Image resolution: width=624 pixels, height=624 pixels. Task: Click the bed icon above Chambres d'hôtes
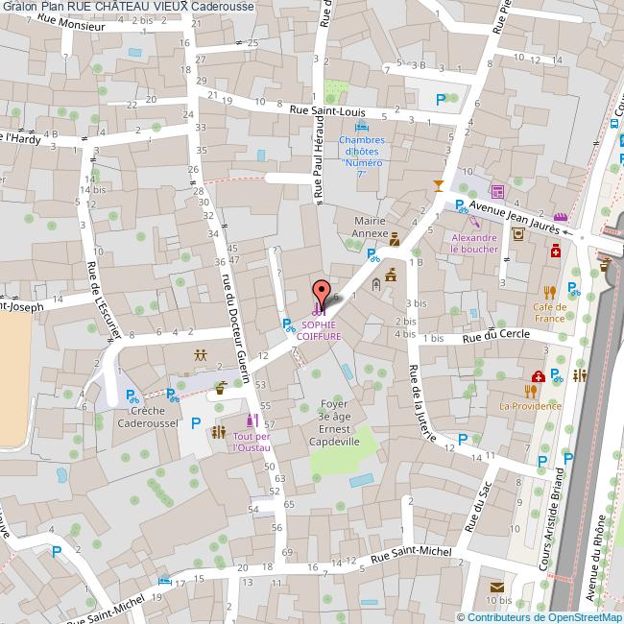tap(361, 128)
